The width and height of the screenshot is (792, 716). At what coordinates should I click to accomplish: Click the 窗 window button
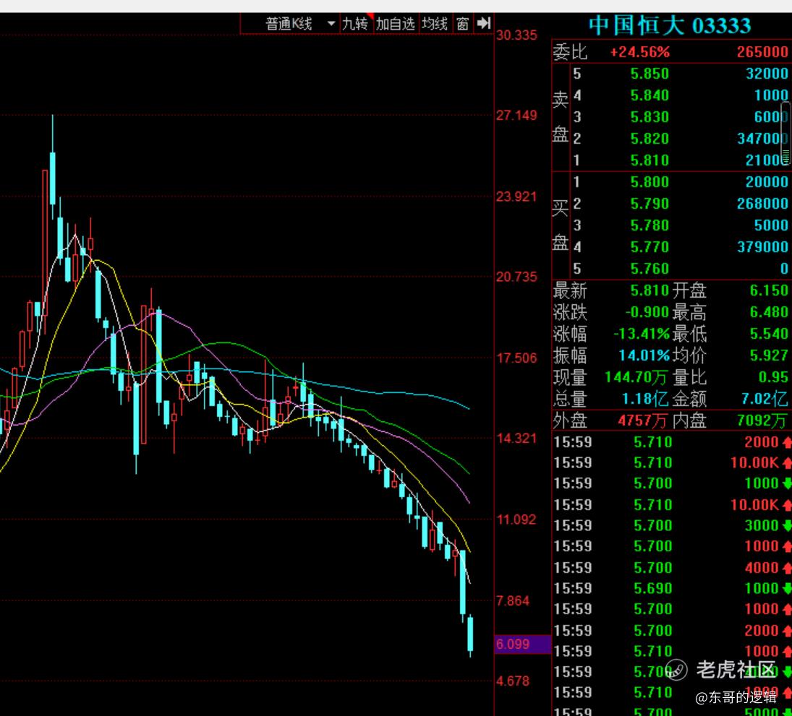(x=462, y=24)
